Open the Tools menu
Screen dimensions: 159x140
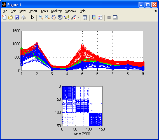[x=44, y=11]
